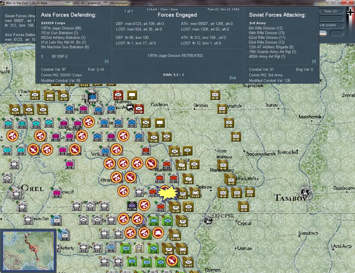This screenshot has width=355, height=273.
Task: Select the red 3=10 infantry counter
Action: (139, 109)
